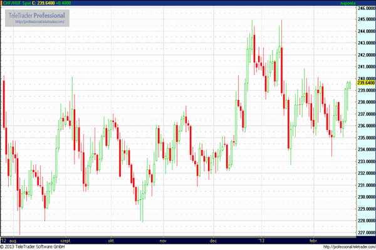
Task: Click the yellow 239.6400 current price marker
Action: pos(365,82)
